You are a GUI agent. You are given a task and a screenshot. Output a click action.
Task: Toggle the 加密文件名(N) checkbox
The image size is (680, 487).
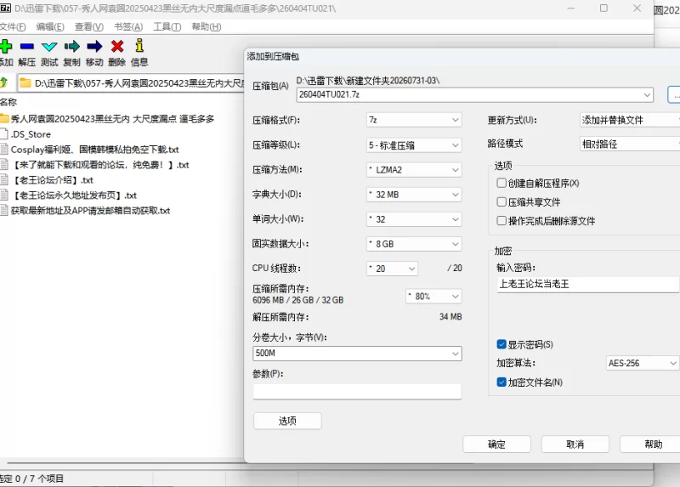(501, 382)
